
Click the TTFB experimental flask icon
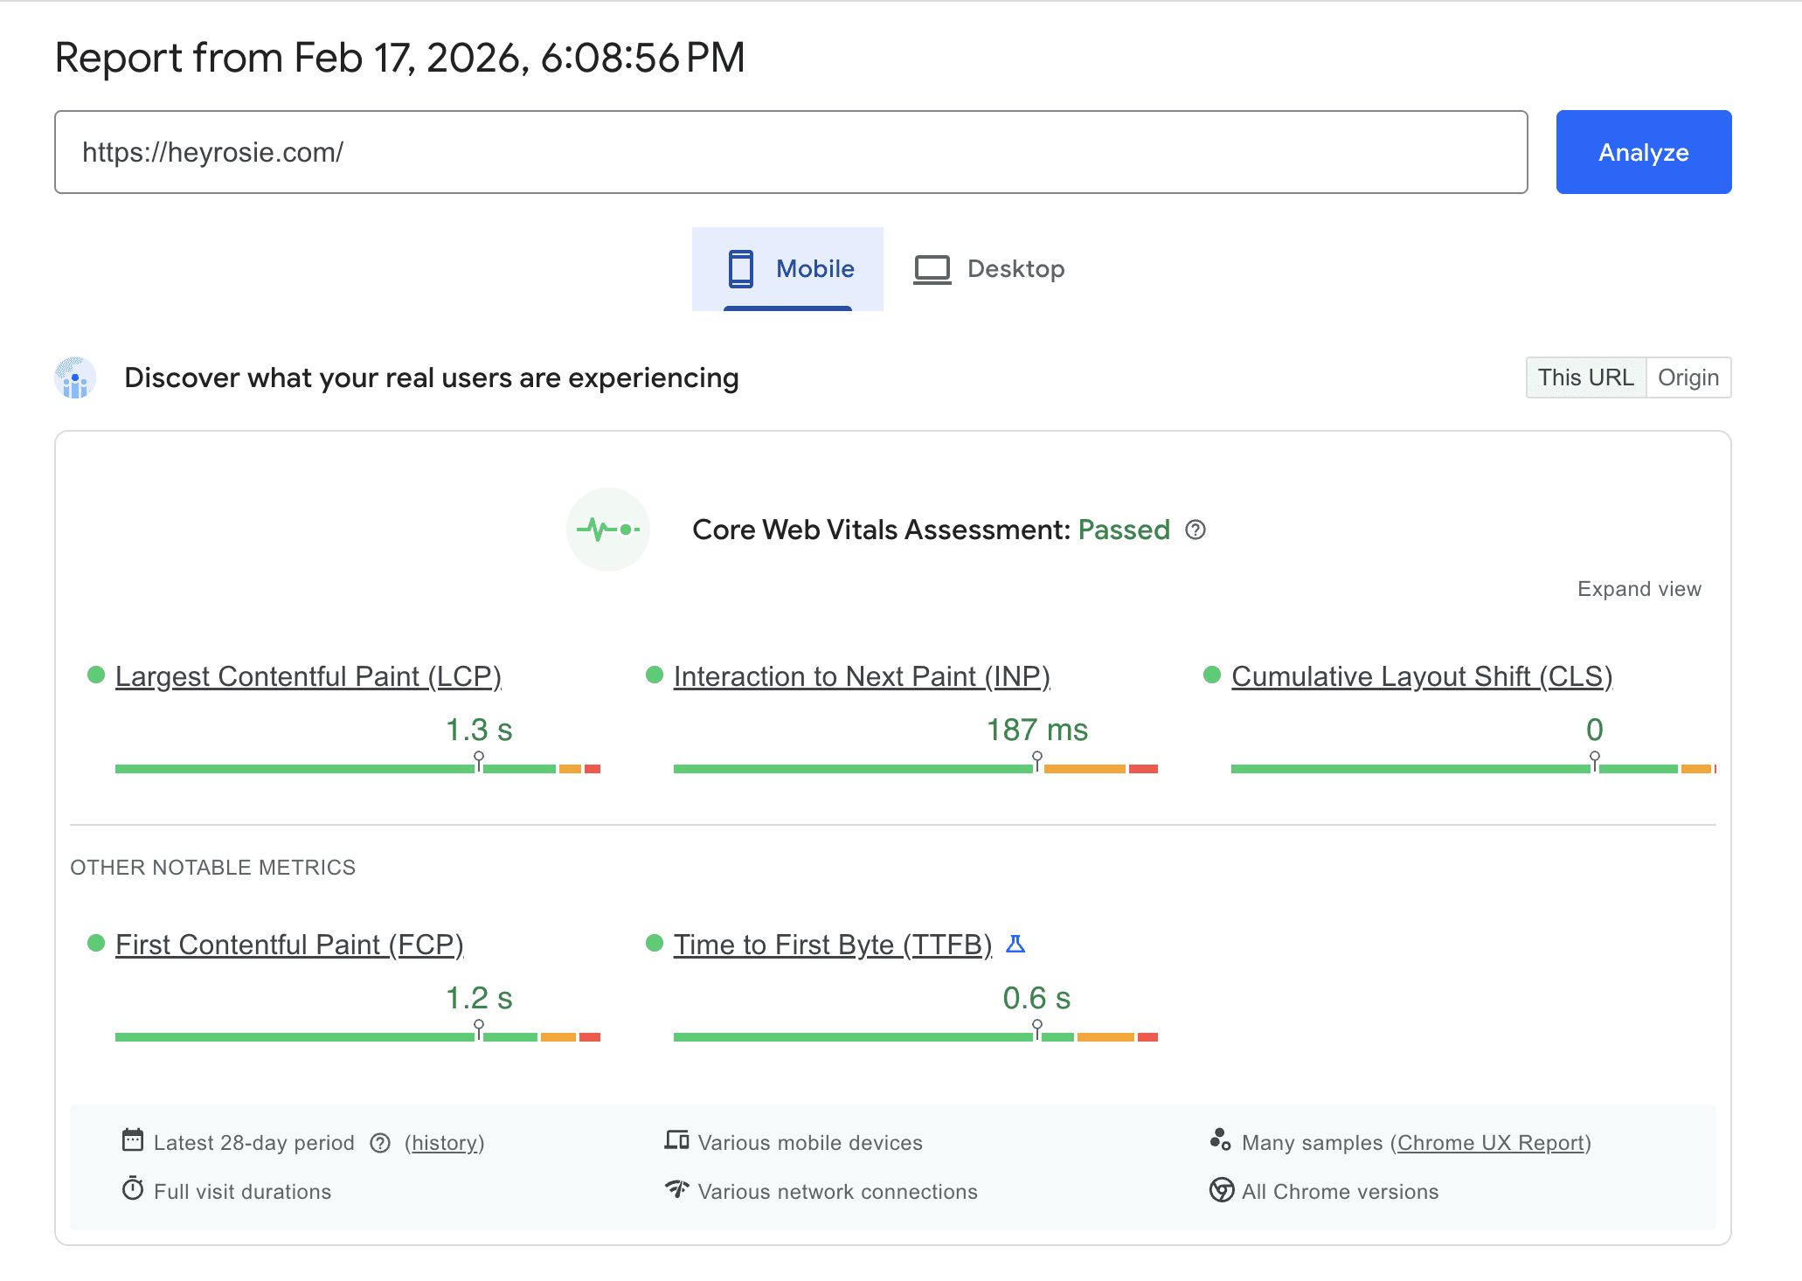1015,944
